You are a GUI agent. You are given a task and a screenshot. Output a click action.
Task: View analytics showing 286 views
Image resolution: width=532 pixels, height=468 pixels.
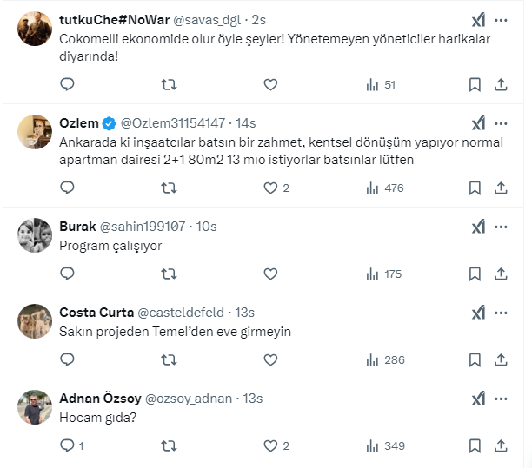pos(385,359)
